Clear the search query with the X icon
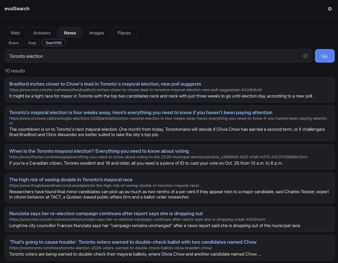Viewport: 338px width, 263px height. [305, 56]
